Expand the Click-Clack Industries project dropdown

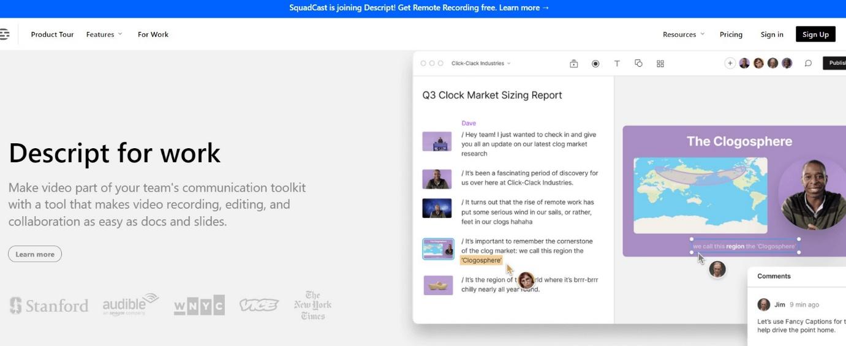click(x=481, y=63)
